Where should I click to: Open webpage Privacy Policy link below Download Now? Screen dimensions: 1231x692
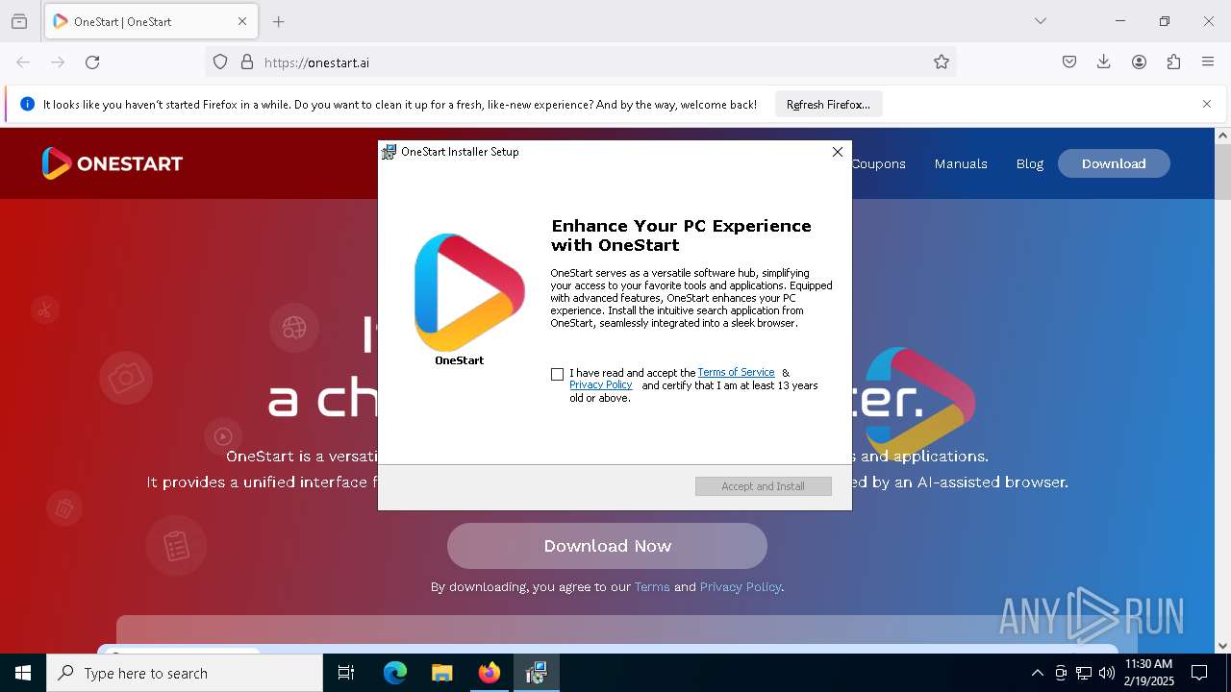coord(741,587)
